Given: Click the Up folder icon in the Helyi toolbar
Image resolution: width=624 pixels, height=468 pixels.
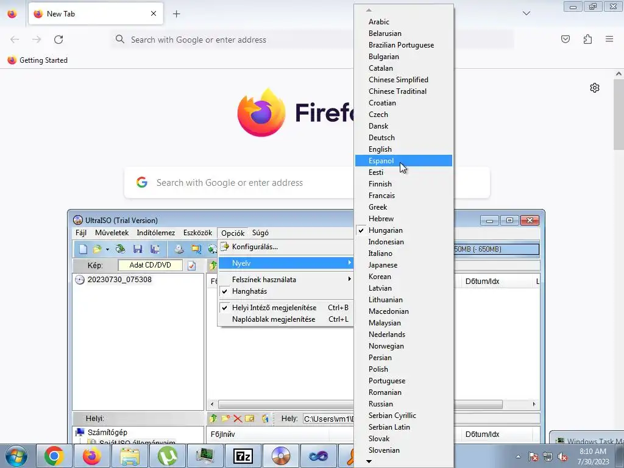Looking at the screenshot, I should point(213,418).
